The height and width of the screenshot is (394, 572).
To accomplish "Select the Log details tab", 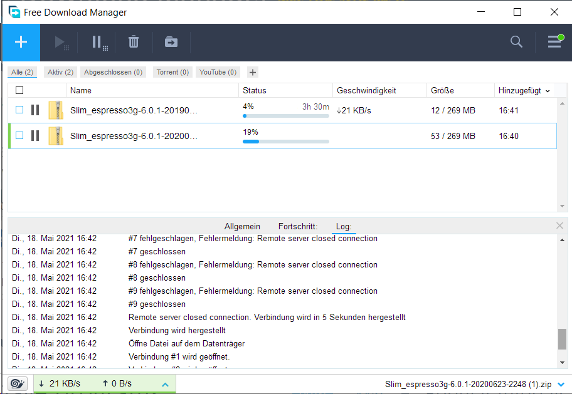I will pos(344,226).
